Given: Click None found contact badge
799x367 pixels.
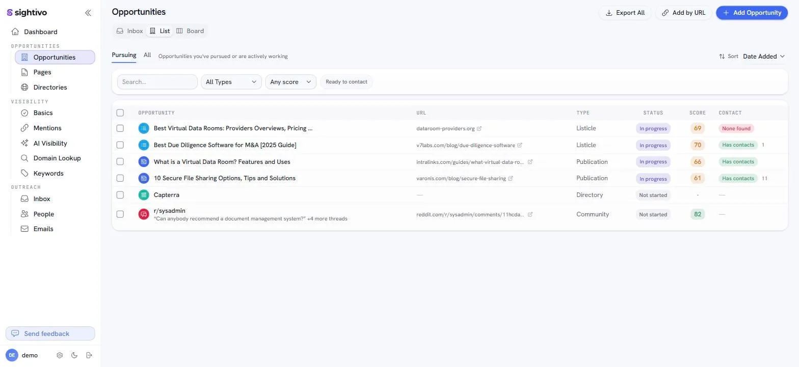Looking at the screenshot, I should tap(736, 129).
